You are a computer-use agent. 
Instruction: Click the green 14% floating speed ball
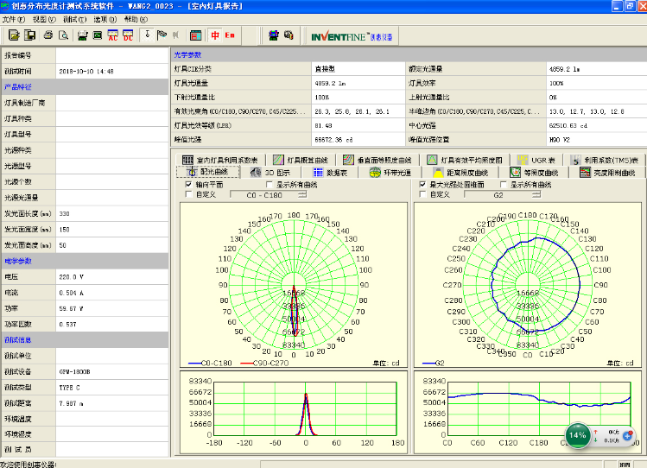577,435
